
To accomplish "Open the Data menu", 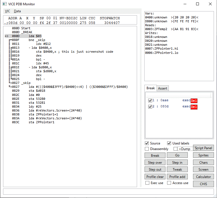I will 17,11.
